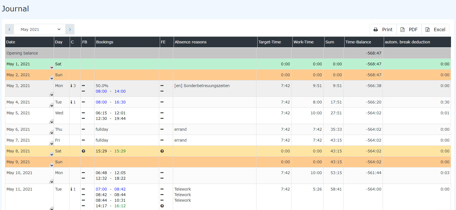Click the info icon for May 11

point(71,189)
